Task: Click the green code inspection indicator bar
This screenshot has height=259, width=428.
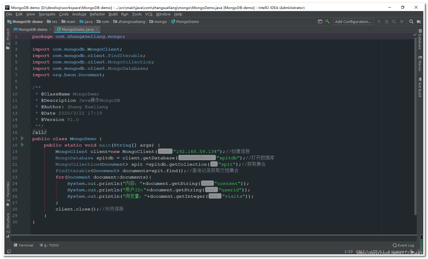Action: [x=415, y=34]
